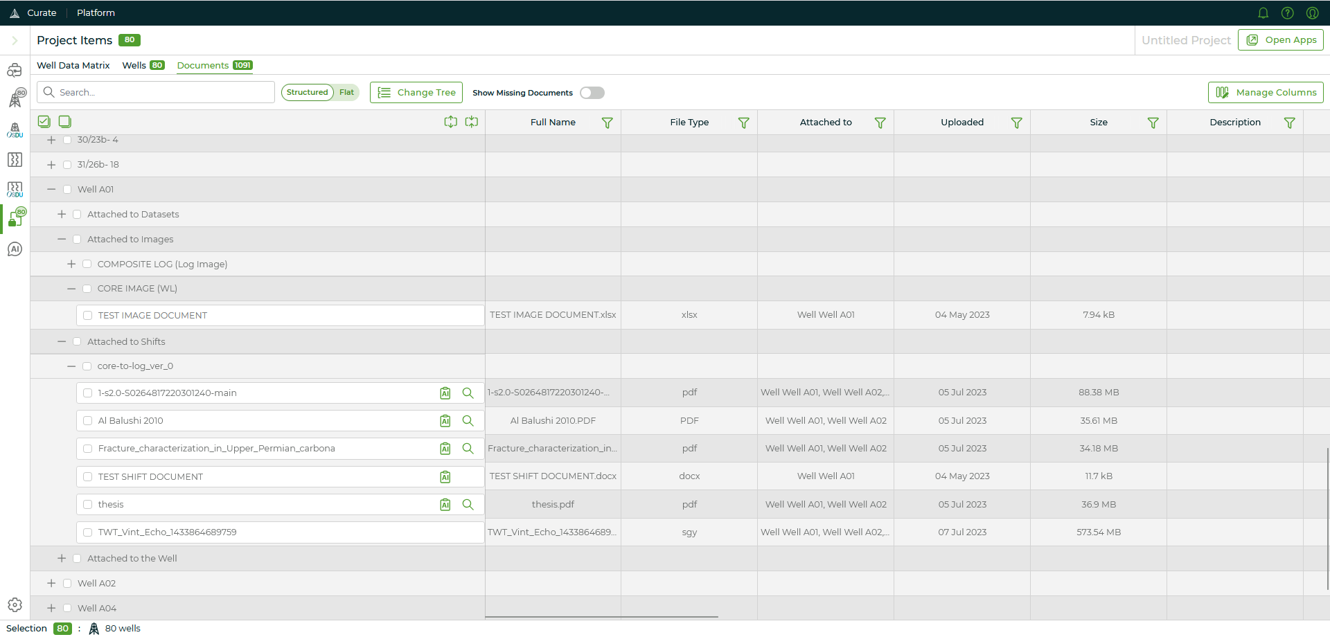The image size is (1330, 637).
Task: Collapse the Attached to Shifts node
Action: 62,342
